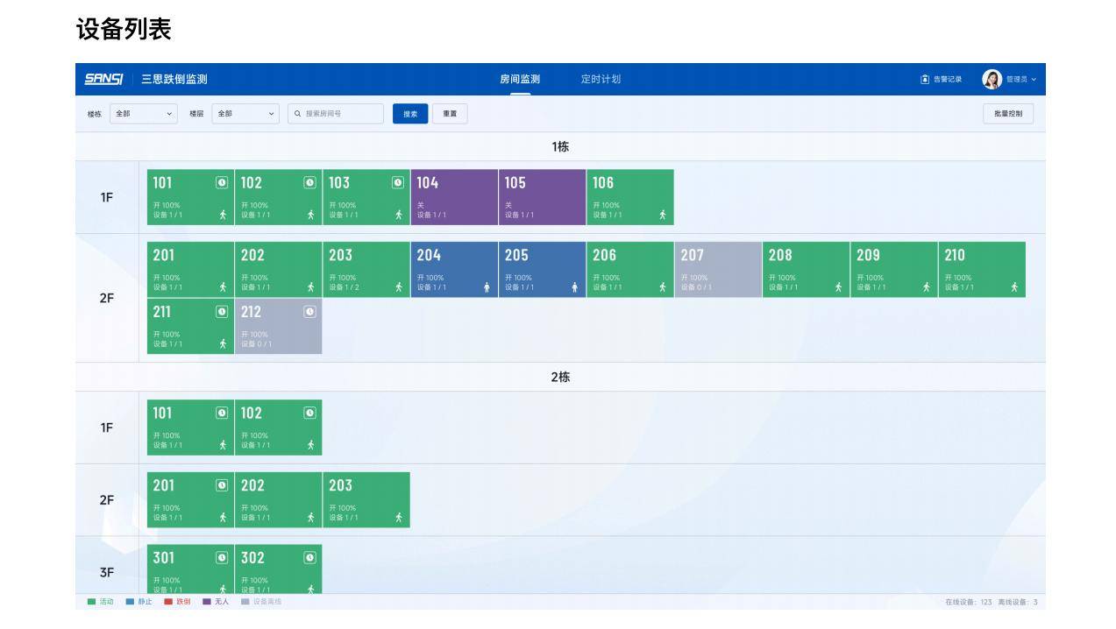Click the clock schedule icon on room 103
Viewport: 1116px width, 629px height.
[398, 182]
